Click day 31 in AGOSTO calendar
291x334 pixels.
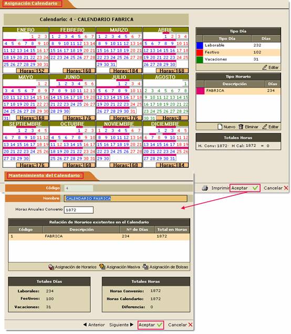152,118
